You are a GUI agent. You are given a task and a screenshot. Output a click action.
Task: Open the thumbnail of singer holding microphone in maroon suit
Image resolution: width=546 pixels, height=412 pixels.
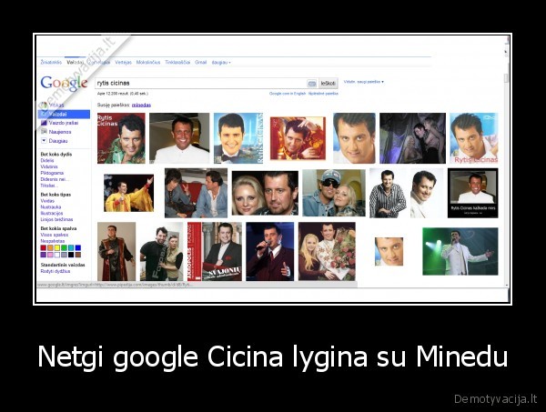[x=270, y=252]
